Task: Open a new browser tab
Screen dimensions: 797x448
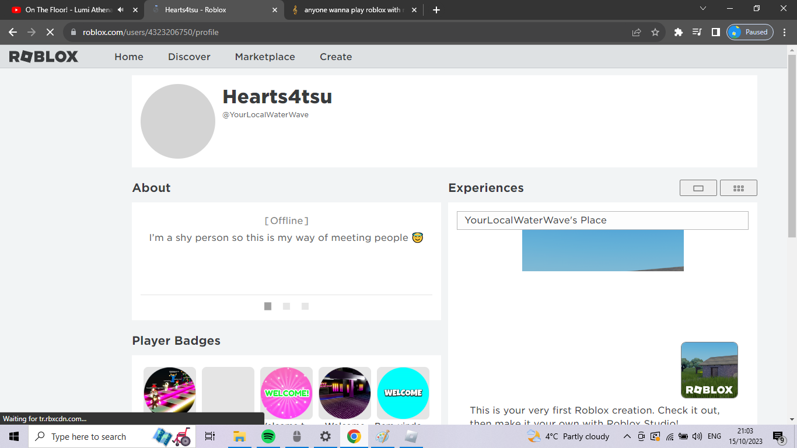Action: (436, 10)
